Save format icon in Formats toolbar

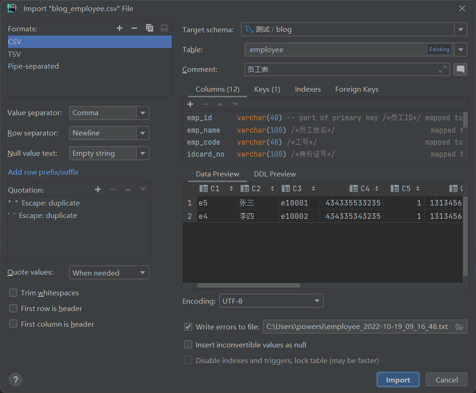point(164,28)
